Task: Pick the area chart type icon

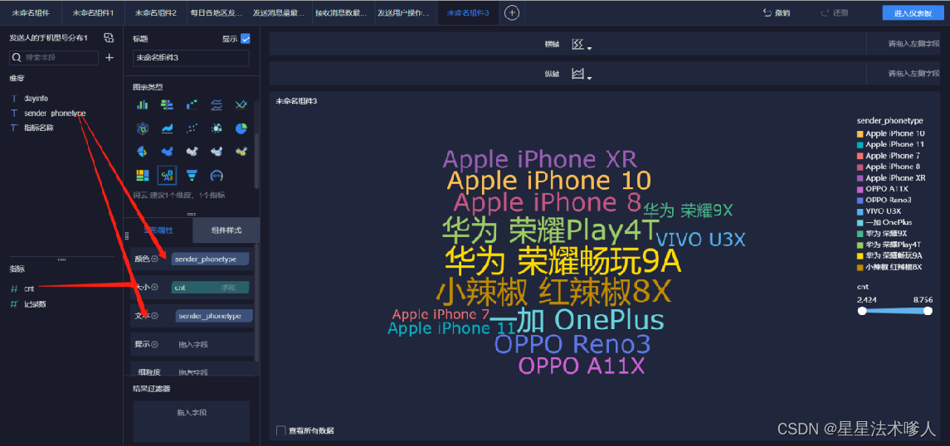Action: coord(168,128)
